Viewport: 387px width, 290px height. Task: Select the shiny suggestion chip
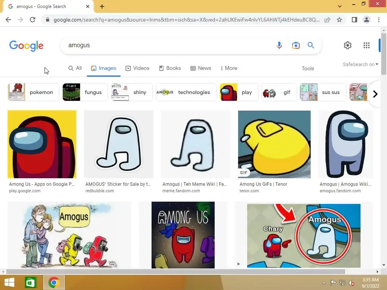pyautogui.click(x=132, y=92)
